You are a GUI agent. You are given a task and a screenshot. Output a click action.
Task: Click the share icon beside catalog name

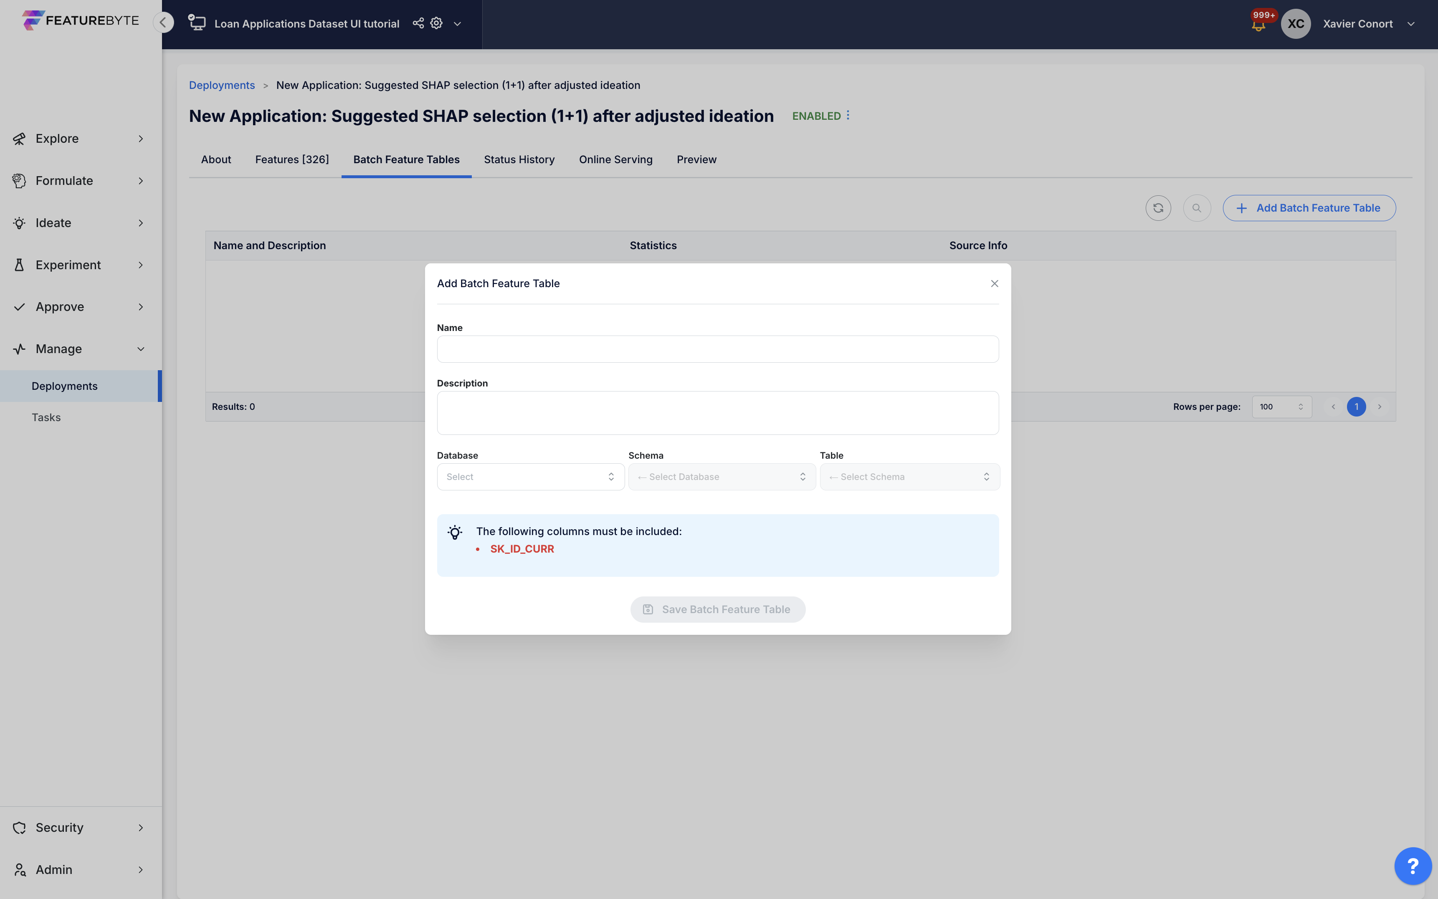(x=418, y=23)
